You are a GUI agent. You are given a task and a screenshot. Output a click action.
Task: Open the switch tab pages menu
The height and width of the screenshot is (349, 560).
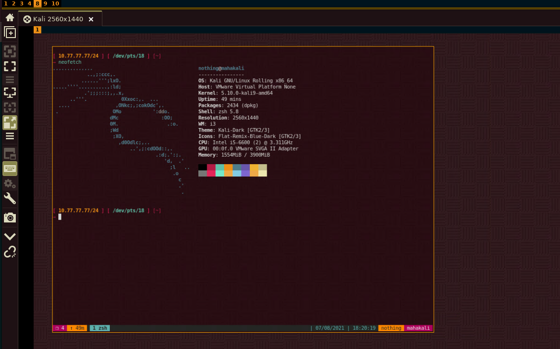coord(9,154)
